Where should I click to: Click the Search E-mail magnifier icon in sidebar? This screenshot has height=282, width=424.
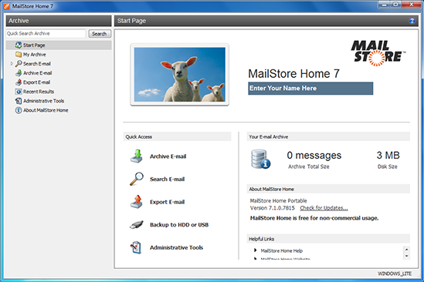coord(19,64)
